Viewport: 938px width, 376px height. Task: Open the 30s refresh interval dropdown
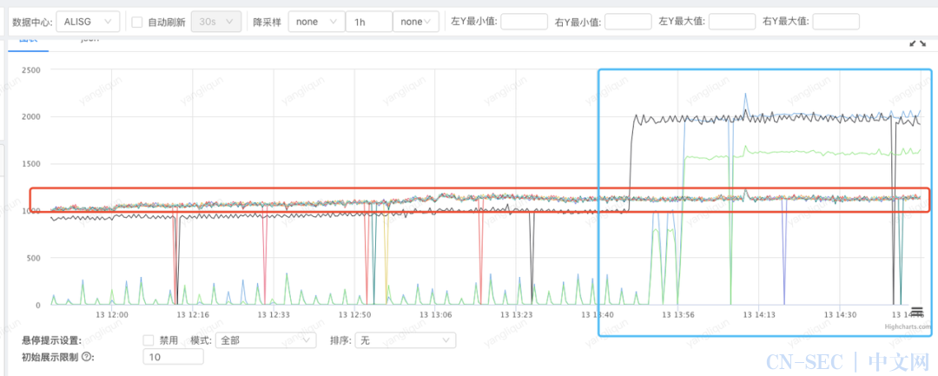pos(216,22)
